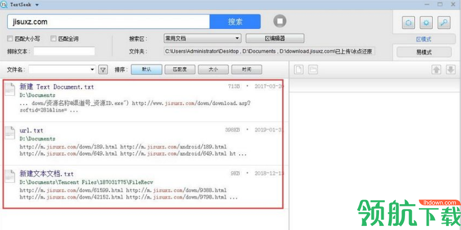Click snippet line containing down/42152.html
461x230 pixels.
click(128, 198)
